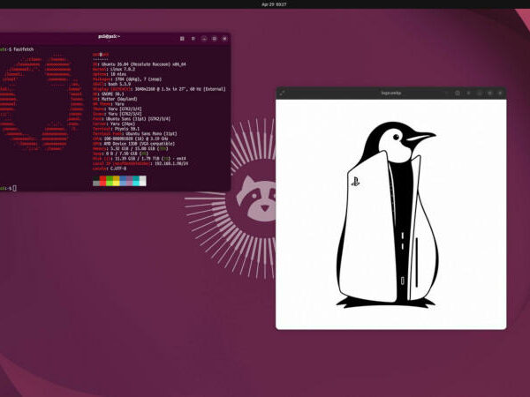
Task: Click the '3840x2160' display line
Action: [159, 89]
